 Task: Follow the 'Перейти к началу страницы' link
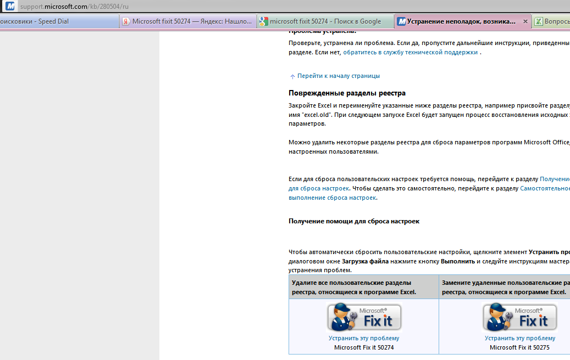[339, 76]
